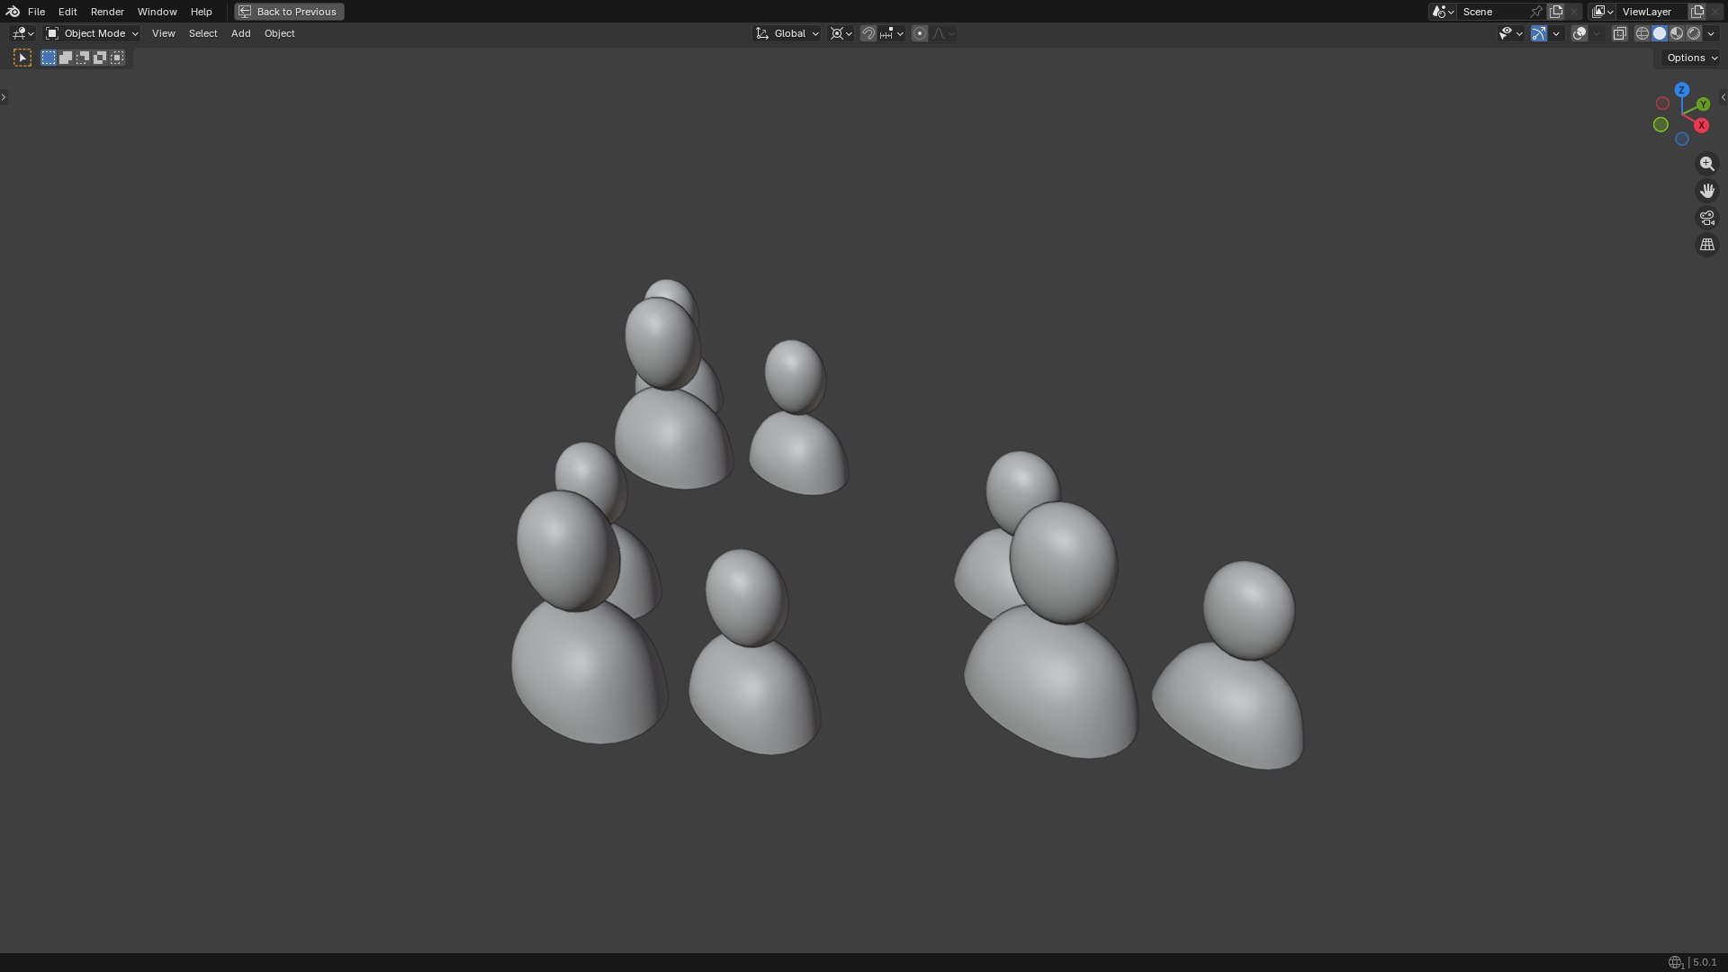
Task: Switch to material preview shading
Action: 1677,33
